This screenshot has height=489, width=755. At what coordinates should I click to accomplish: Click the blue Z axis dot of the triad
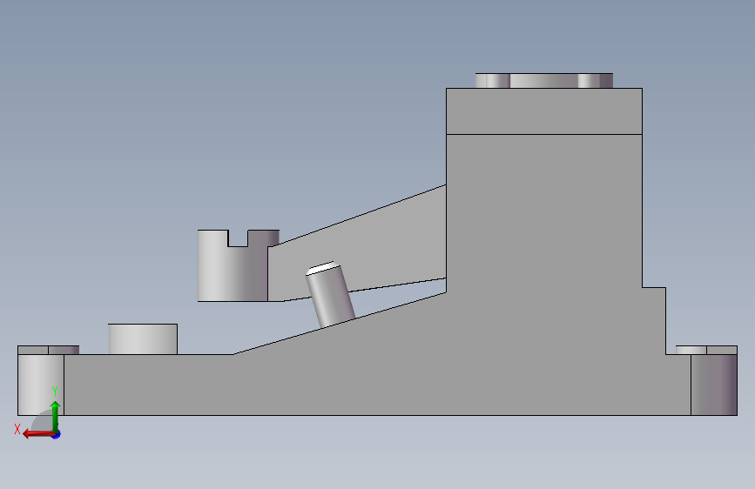57,435
